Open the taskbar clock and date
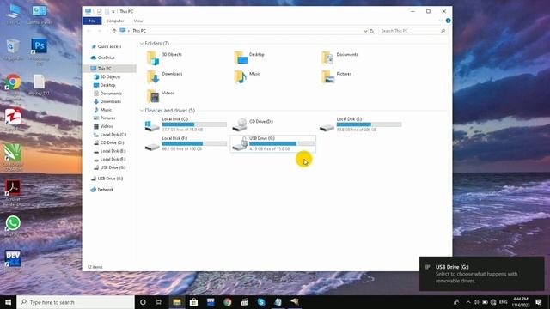The height and width of the screenshot is (309, 550). tap(521, 302)
